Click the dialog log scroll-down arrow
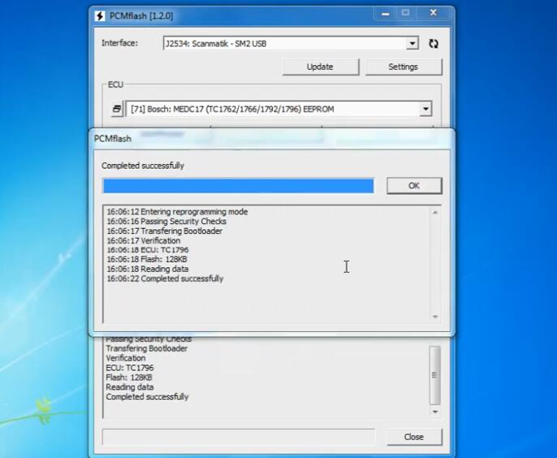The height and width of the screenshot is (458, 557). tap(435, 317)
